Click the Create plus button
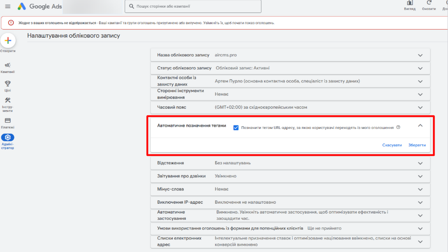The width and height of the screenshot is (448, 252). 8,41
